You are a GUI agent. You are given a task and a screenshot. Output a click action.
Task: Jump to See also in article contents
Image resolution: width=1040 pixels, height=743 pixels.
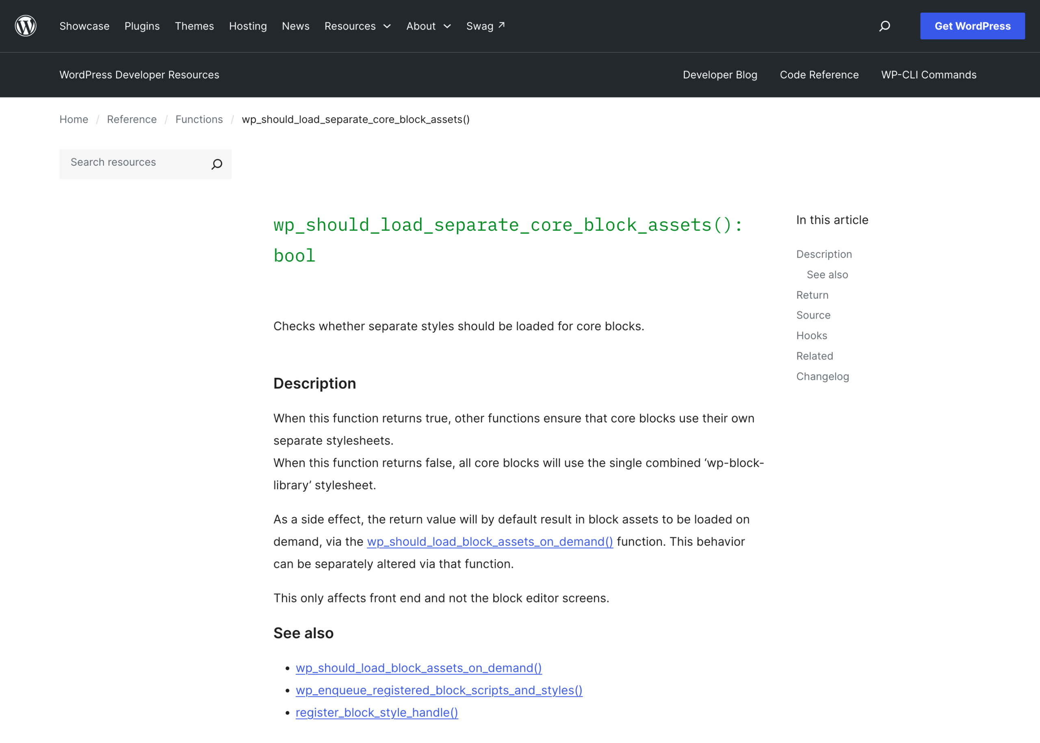point(827,275)
